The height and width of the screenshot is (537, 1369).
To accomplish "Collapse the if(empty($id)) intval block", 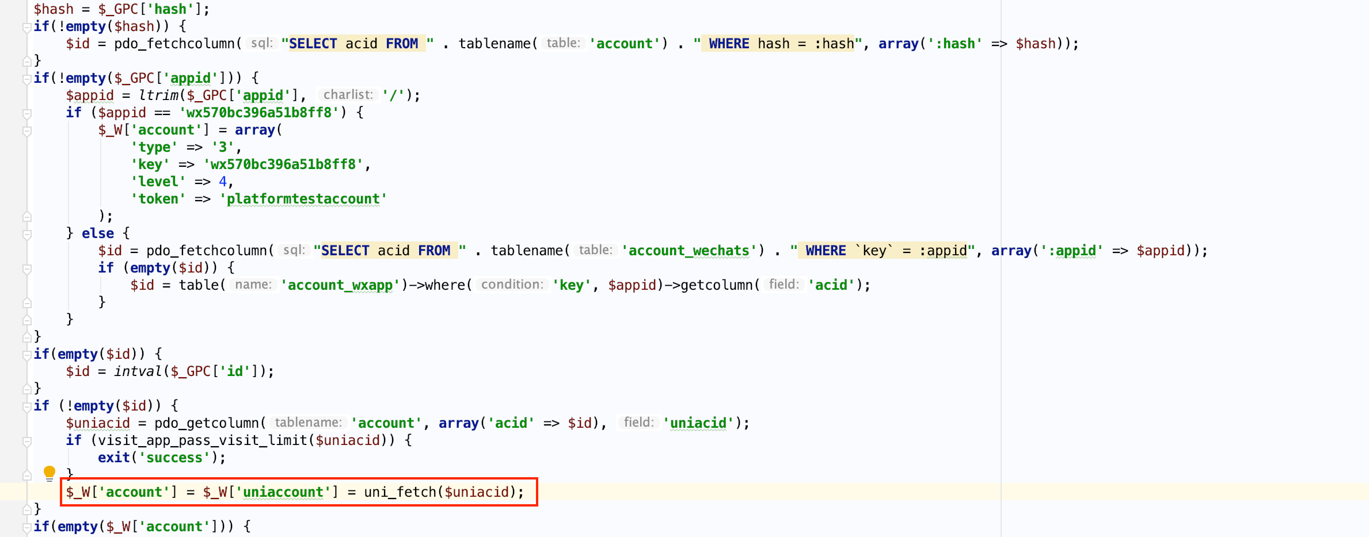I will click(x=26, y=355).
